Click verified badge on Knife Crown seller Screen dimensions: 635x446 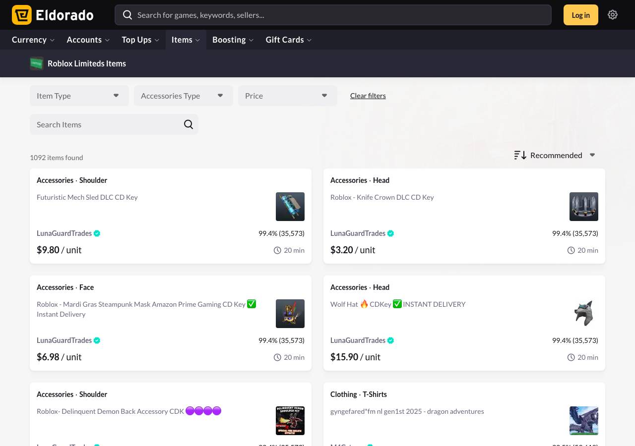point(391,233)
